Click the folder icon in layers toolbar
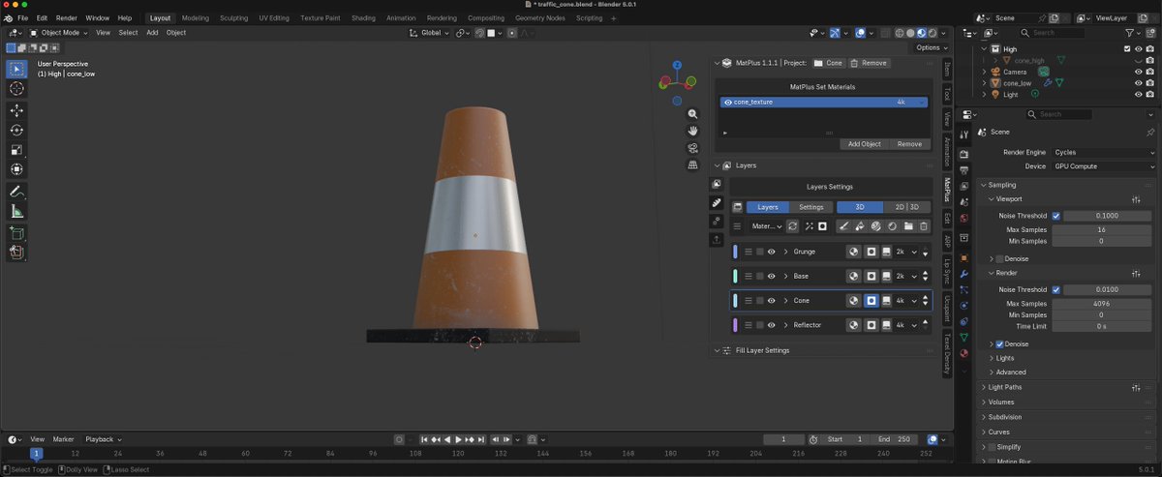This screenshot has width=1162, height=477. (x=908, y=226)
